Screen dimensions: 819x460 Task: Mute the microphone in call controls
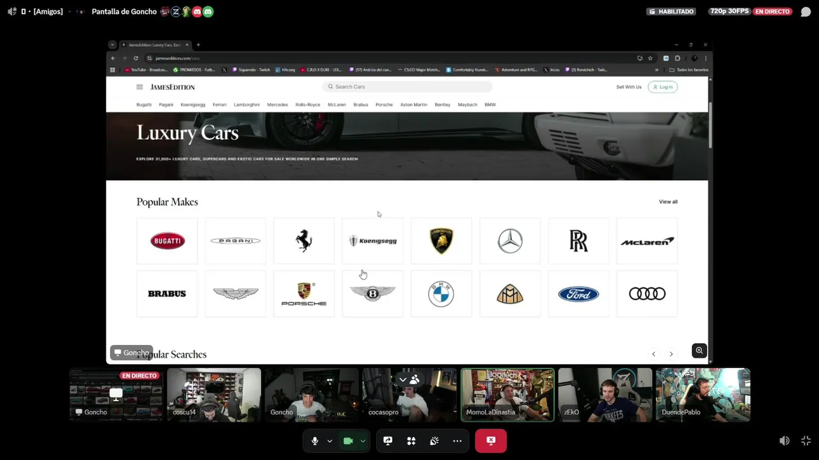(x=315, y=441)
